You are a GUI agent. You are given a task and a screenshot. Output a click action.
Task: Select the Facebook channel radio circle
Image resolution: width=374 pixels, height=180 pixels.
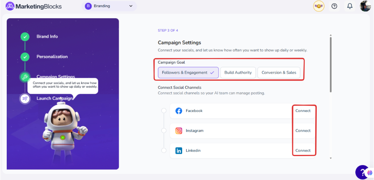point(164,111)
